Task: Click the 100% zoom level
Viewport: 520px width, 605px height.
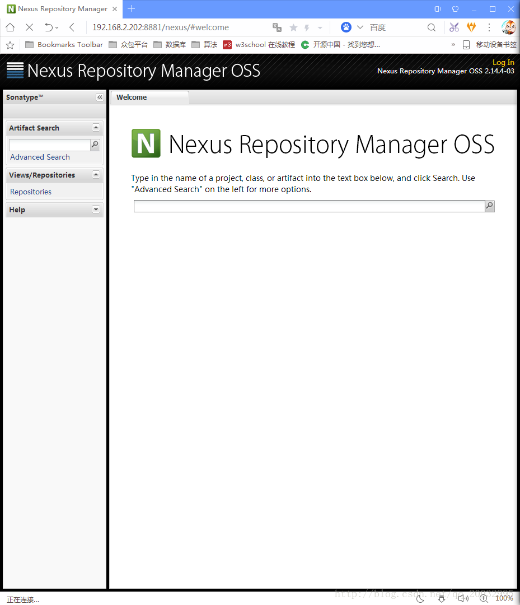Action: coord(504,598)
